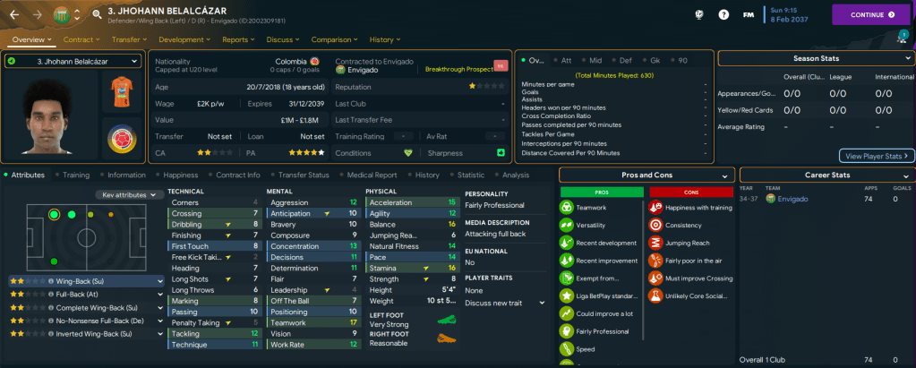
Task: Click the orange Envigado kit shirt icon
Action: (x=123, y=93)
